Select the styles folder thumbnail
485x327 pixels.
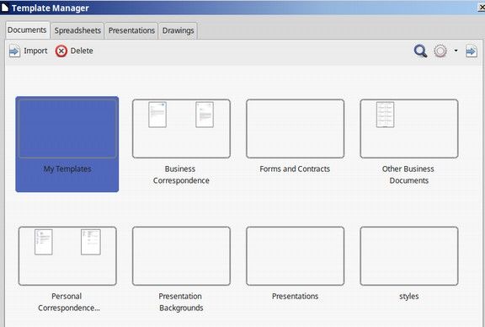click(409, 255)
